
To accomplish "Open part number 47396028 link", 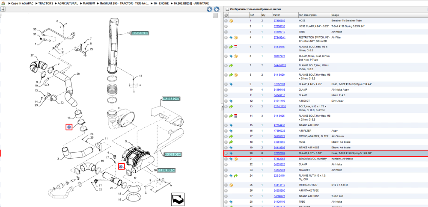I will [x=279, y=131].
